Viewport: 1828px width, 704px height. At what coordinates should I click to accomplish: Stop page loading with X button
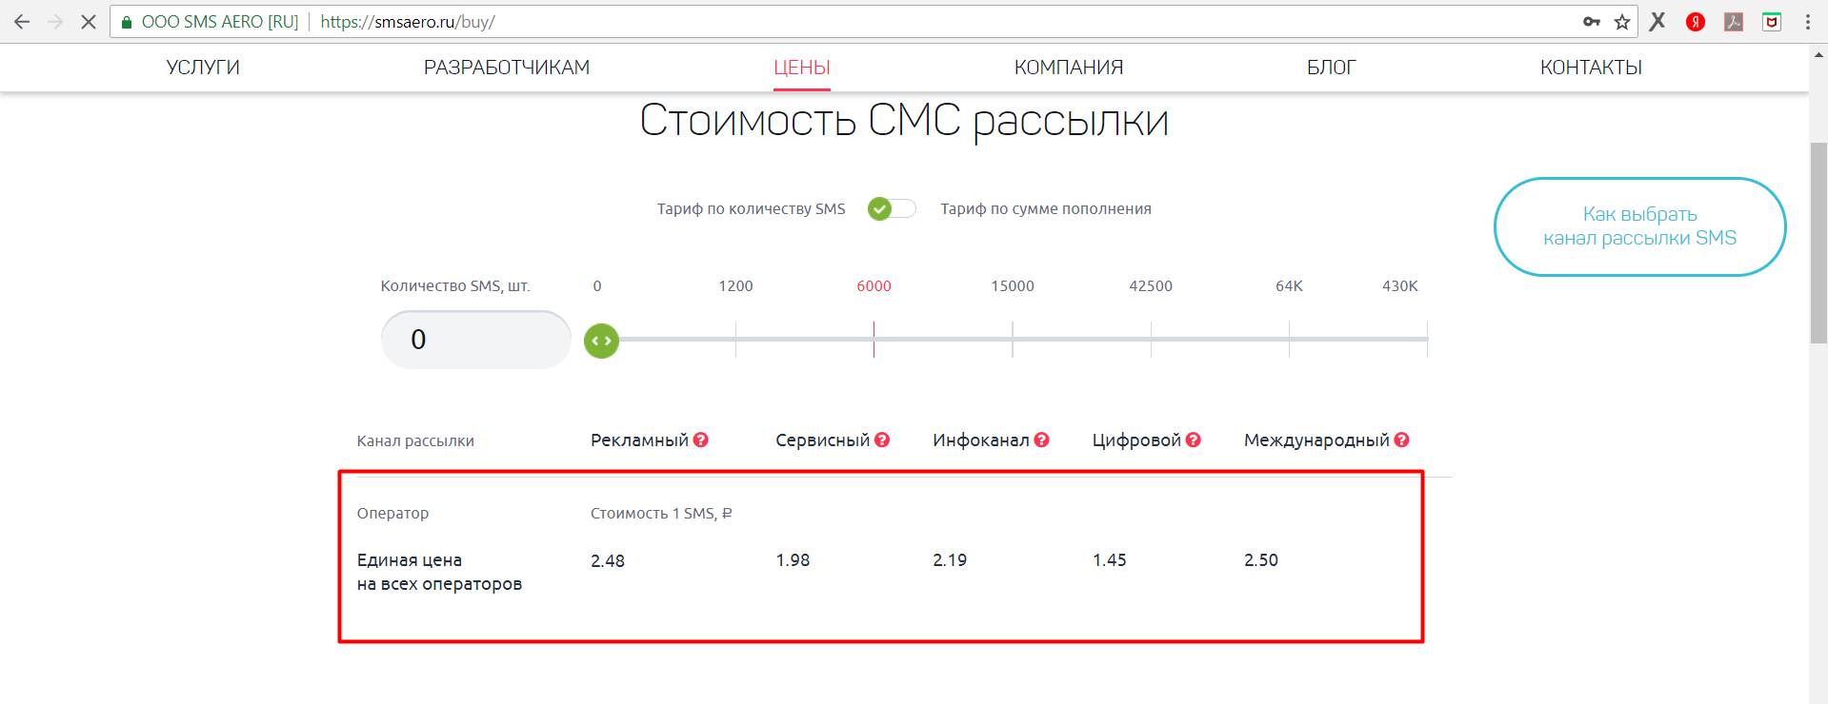click(x=89, y=22)
